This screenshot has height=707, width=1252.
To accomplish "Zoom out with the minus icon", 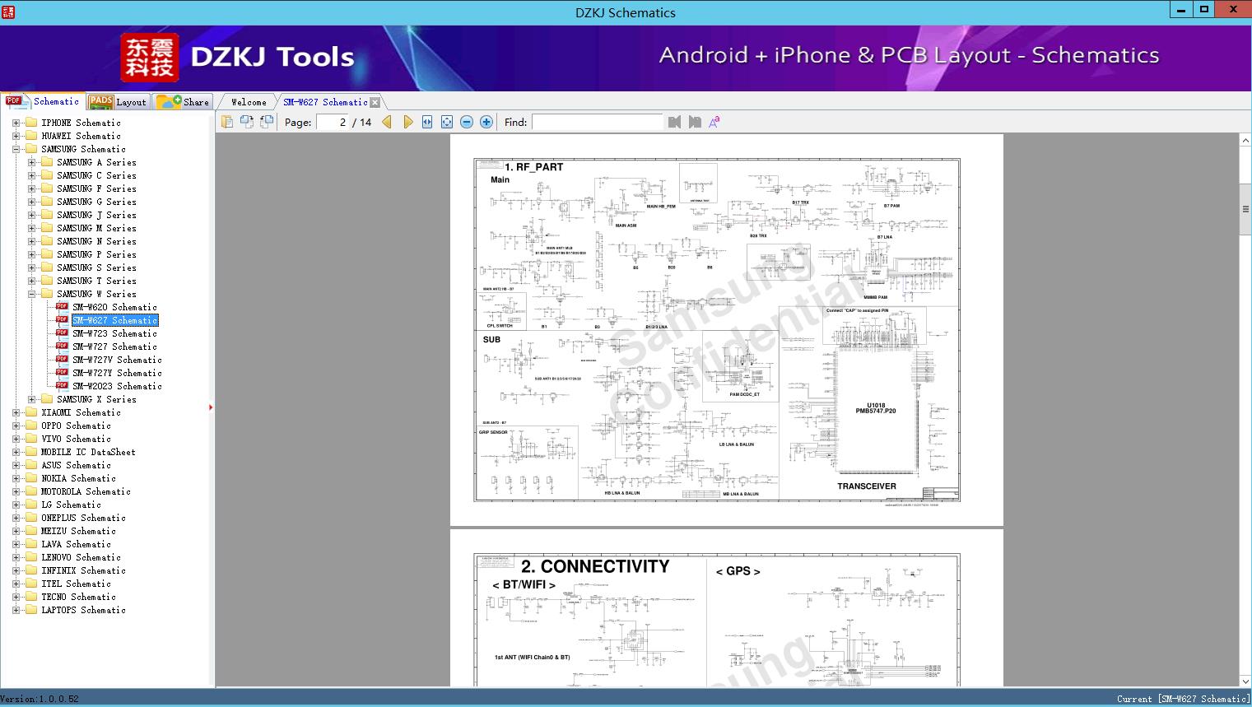I will click(x=467, y=122).
